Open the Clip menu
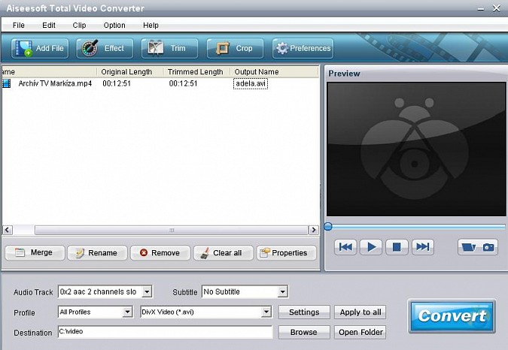The image size is (508, 350). (x=79, y=26)
